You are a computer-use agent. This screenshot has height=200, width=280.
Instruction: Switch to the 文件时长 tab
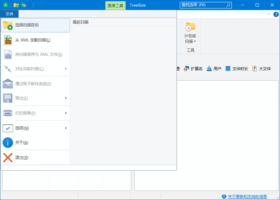click(237, 69)
